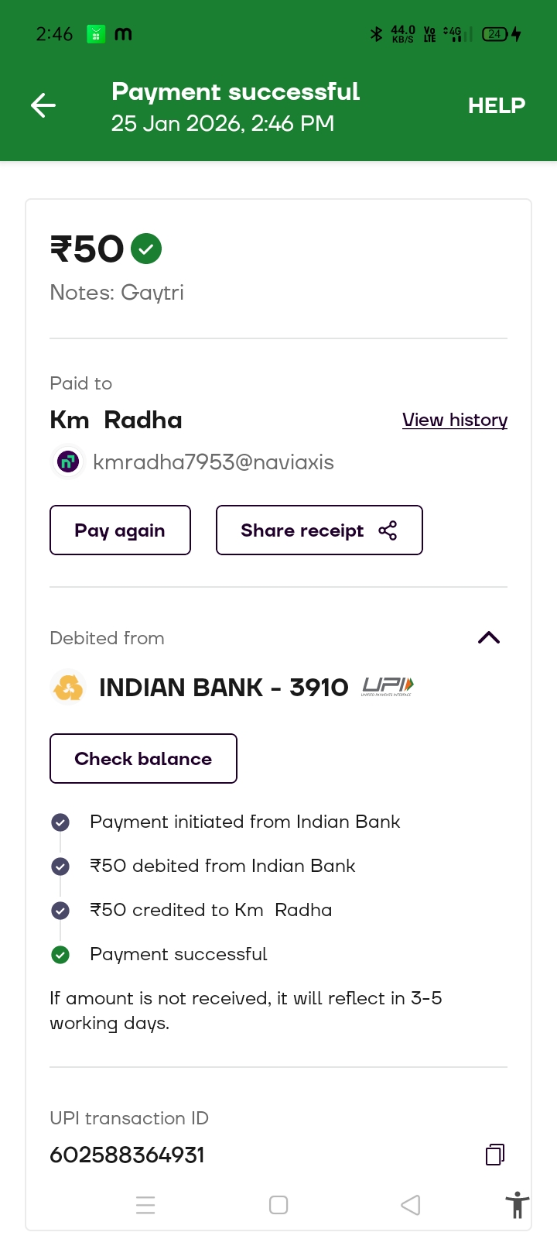The width and height of the screenshot is (557, 1239).
Task: Open recent apps from the navigation bar
Action: click(145, 1205)
